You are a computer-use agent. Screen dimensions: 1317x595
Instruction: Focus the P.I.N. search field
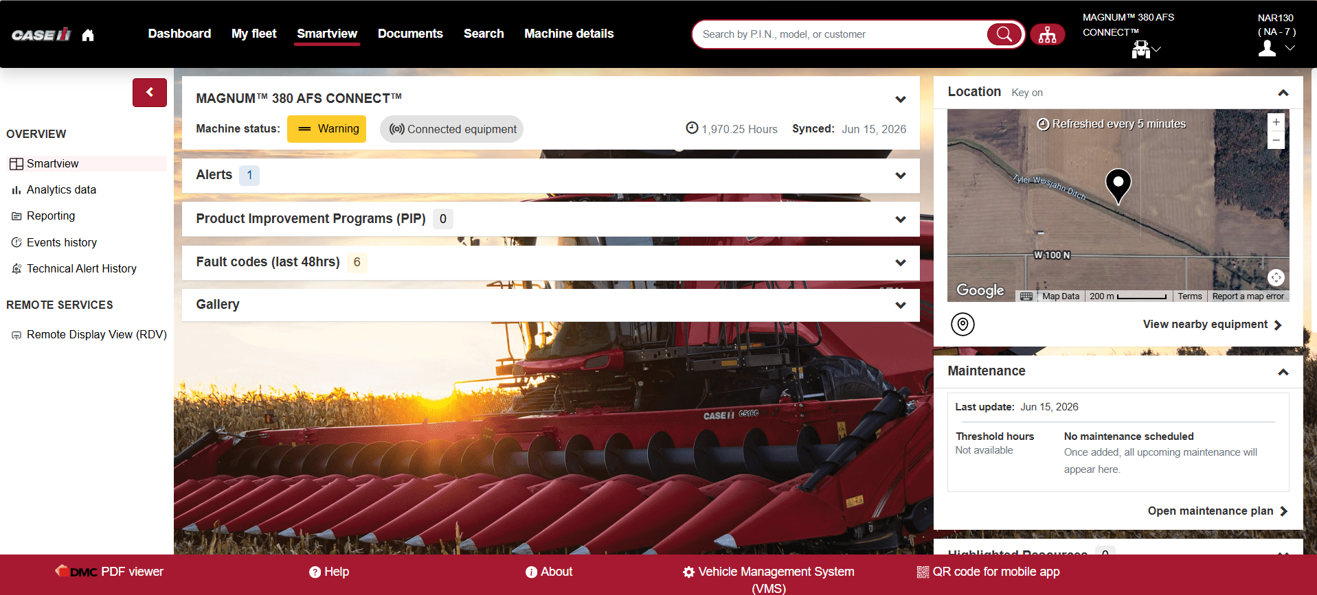842,34
